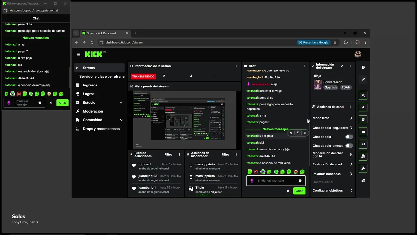Click Preguntar a Google button
The width and height of the screenshot is (417, 235).
point(313,42)
